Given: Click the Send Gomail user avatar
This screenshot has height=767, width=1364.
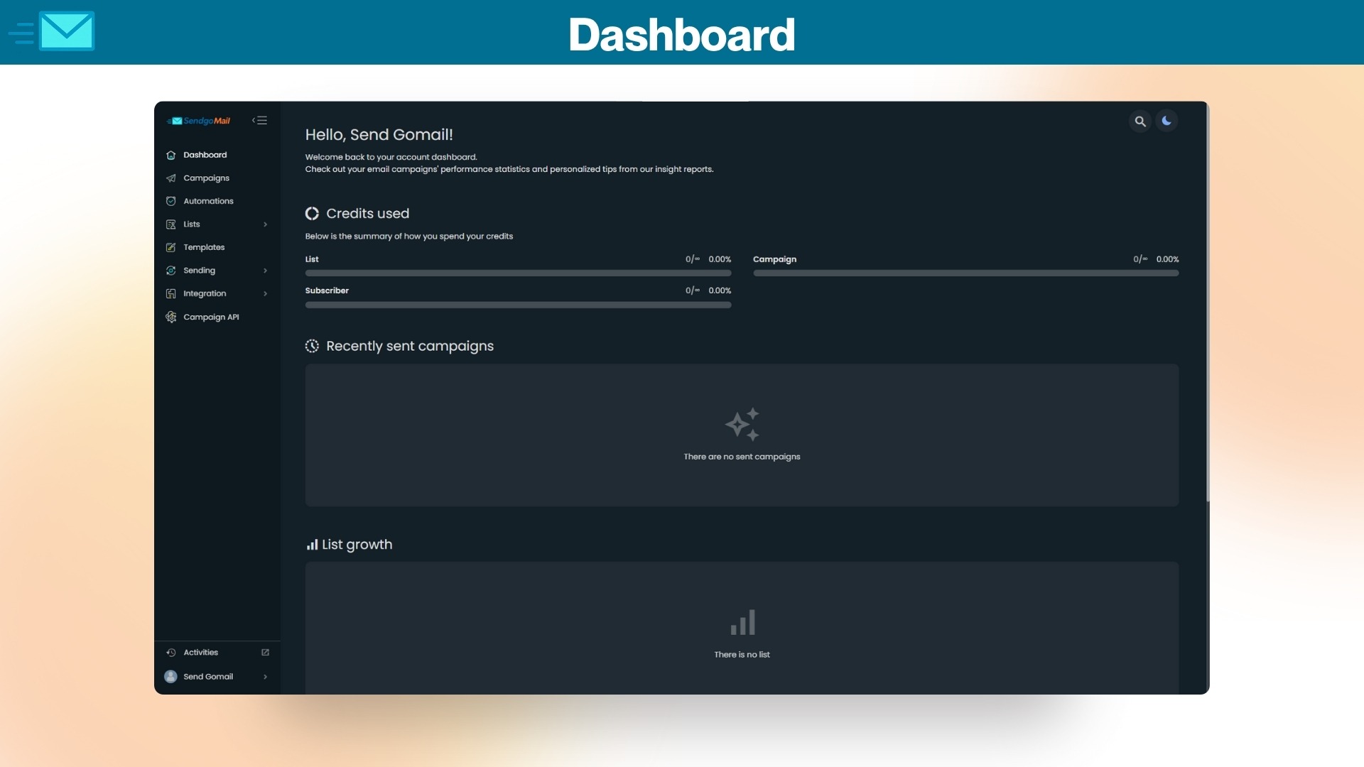Looking at the screenshot, I should pos(170,677).
